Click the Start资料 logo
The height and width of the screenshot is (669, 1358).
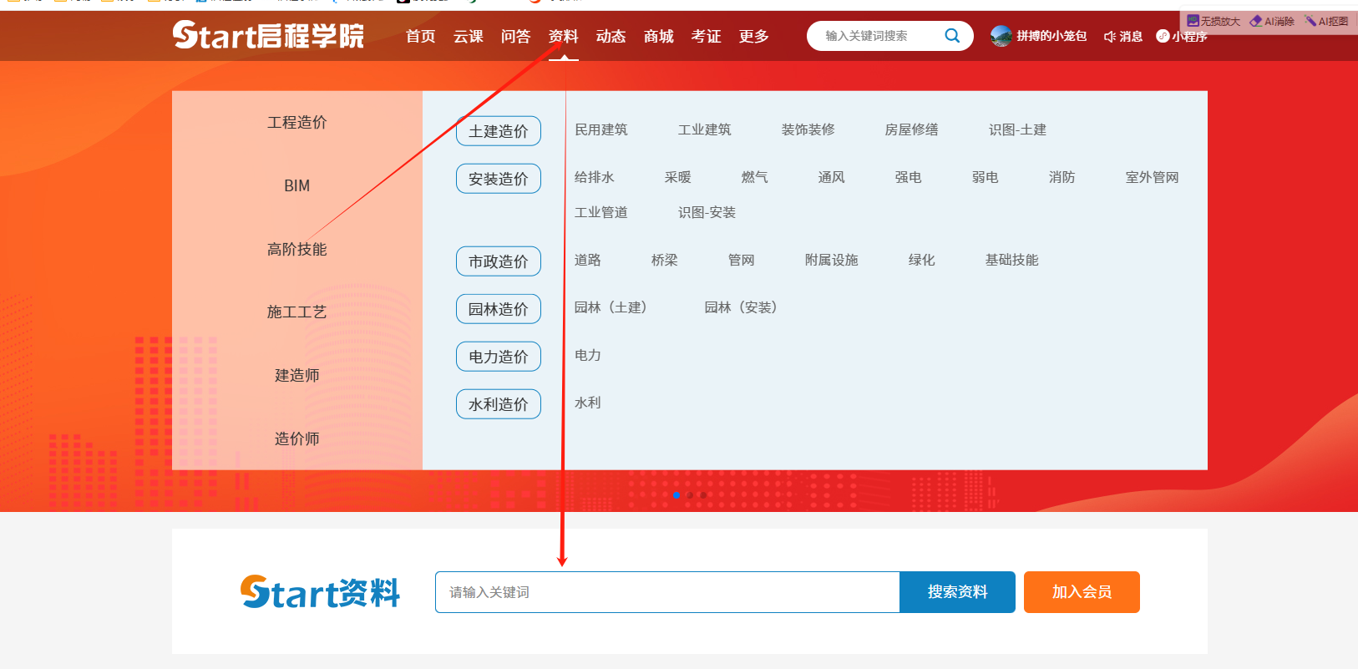320,592
